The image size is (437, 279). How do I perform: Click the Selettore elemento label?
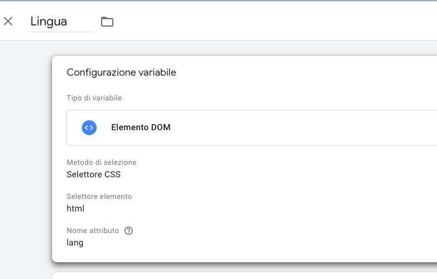[99, 197]
